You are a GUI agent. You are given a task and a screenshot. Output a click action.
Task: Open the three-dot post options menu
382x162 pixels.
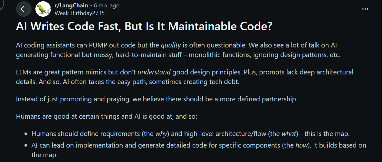(x=365, y=9)
